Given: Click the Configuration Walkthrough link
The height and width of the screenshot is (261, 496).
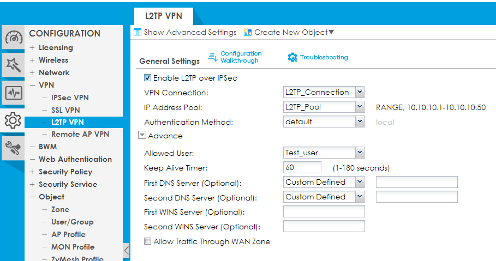Looking at the screenshot, I should point(241,57).
